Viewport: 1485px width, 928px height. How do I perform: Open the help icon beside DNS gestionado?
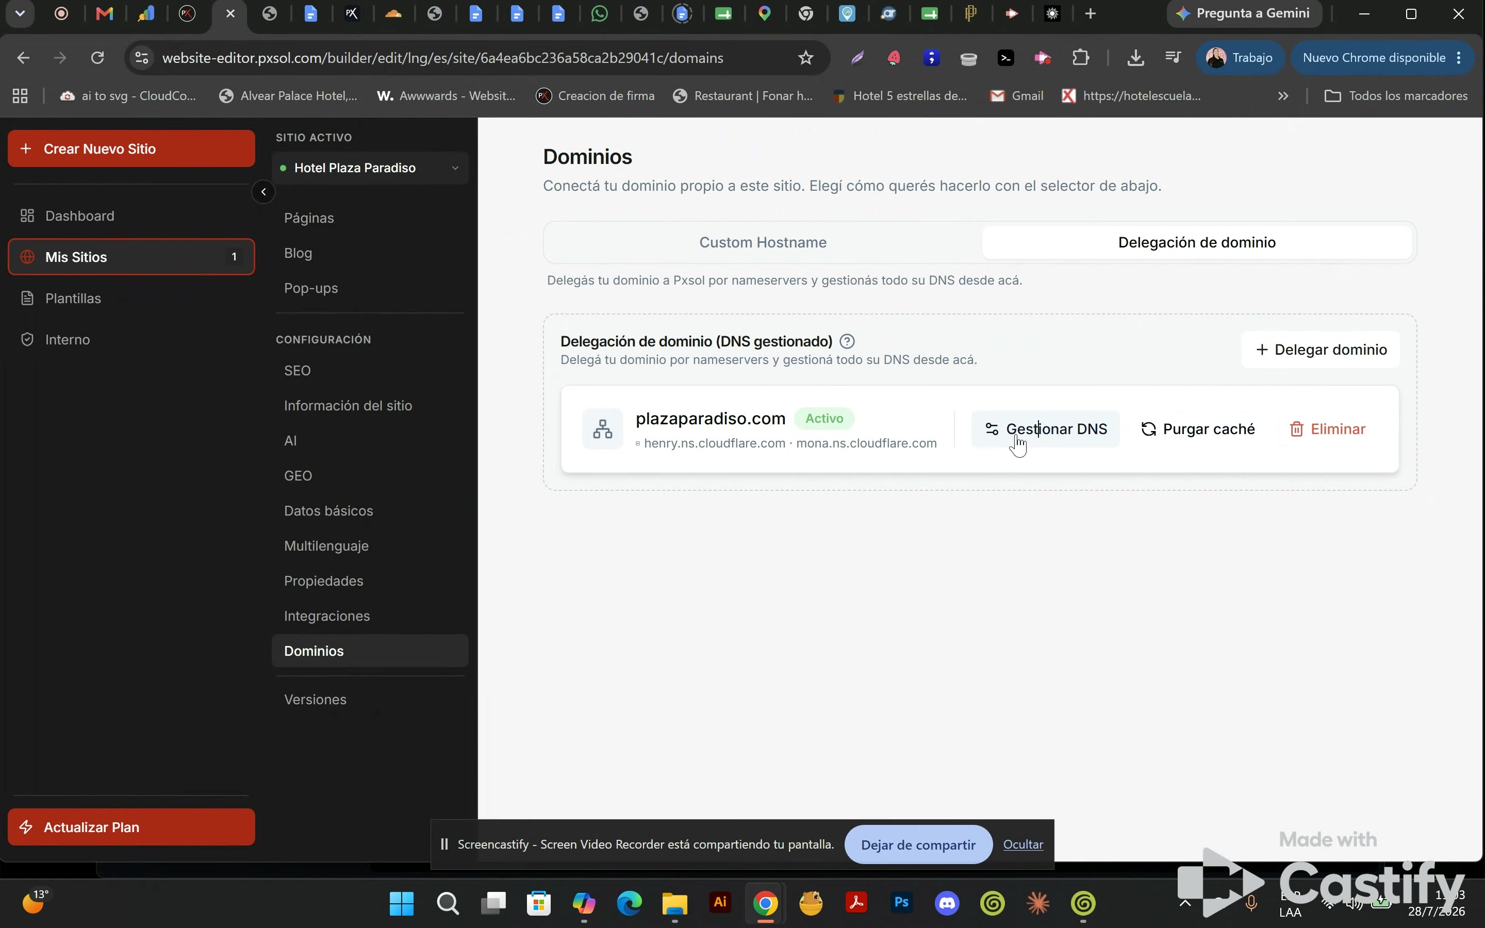847,341
